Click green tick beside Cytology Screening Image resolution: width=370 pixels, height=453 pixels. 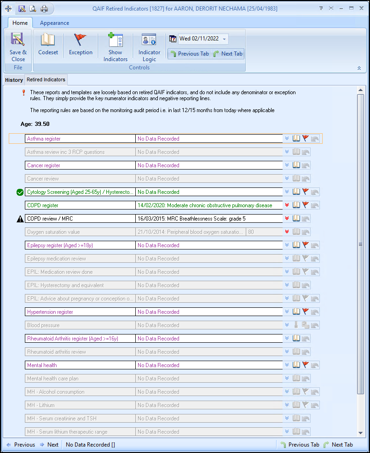point(20,193)
